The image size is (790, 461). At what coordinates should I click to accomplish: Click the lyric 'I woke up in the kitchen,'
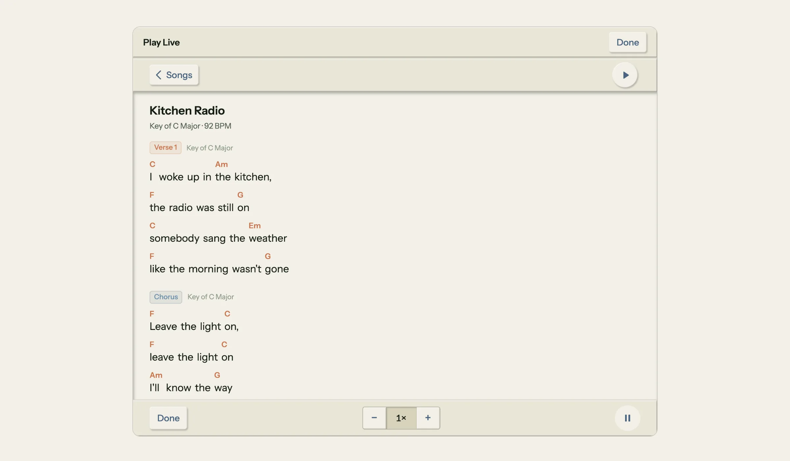210,177
